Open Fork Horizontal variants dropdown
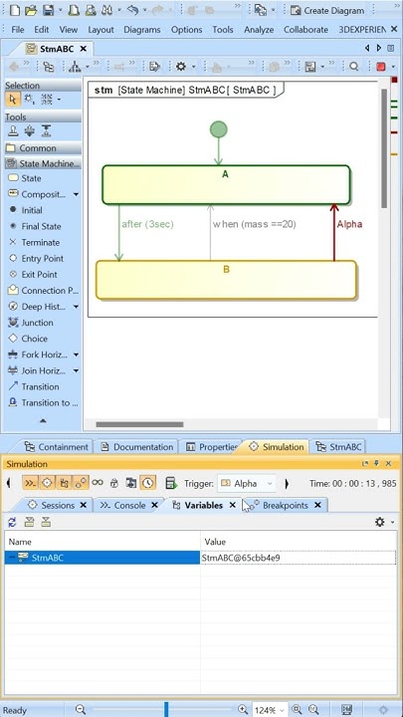 tap(76, 355)
